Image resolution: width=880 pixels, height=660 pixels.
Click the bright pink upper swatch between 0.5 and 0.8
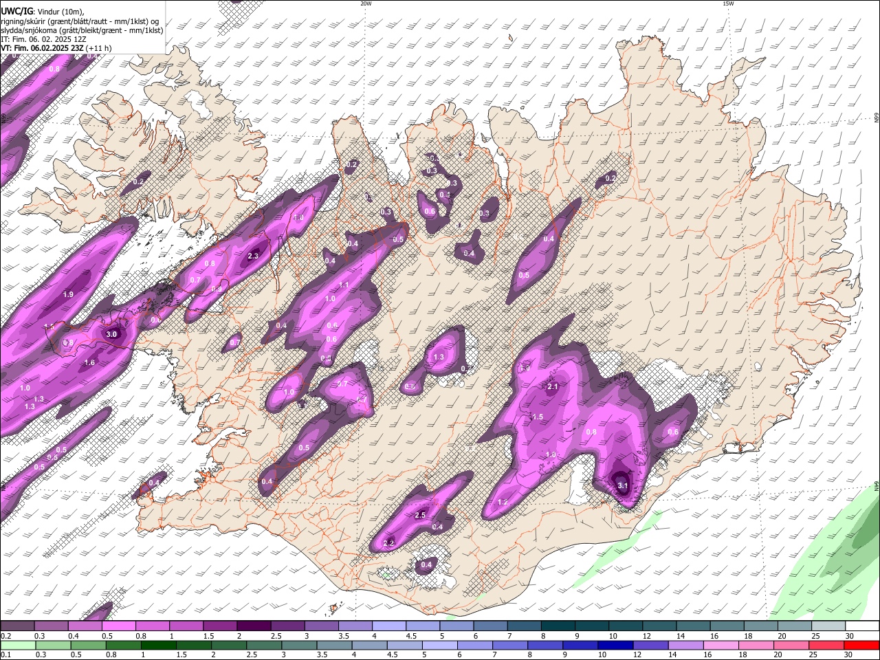[x=118, y=626]
